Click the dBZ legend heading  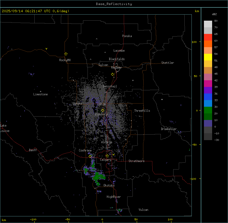(214, 14)
